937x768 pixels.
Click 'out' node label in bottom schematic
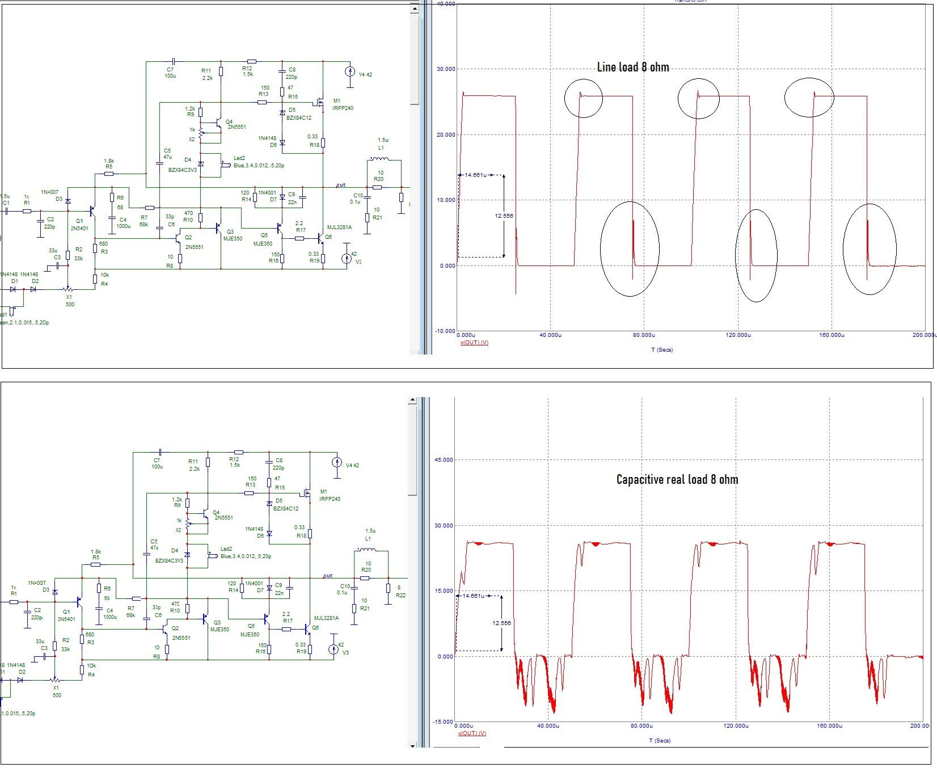[328, 576]
